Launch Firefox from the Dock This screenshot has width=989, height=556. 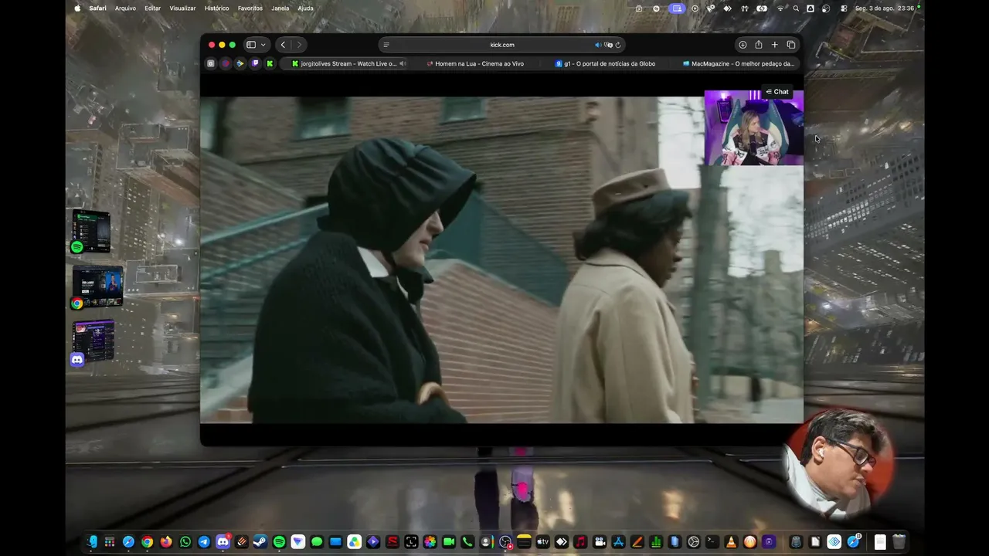[166, 542]
